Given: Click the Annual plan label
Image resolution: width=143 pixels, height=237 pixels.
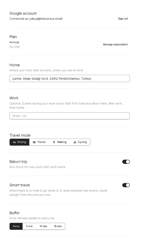Looking at the screenshot, I should (14, 42).
